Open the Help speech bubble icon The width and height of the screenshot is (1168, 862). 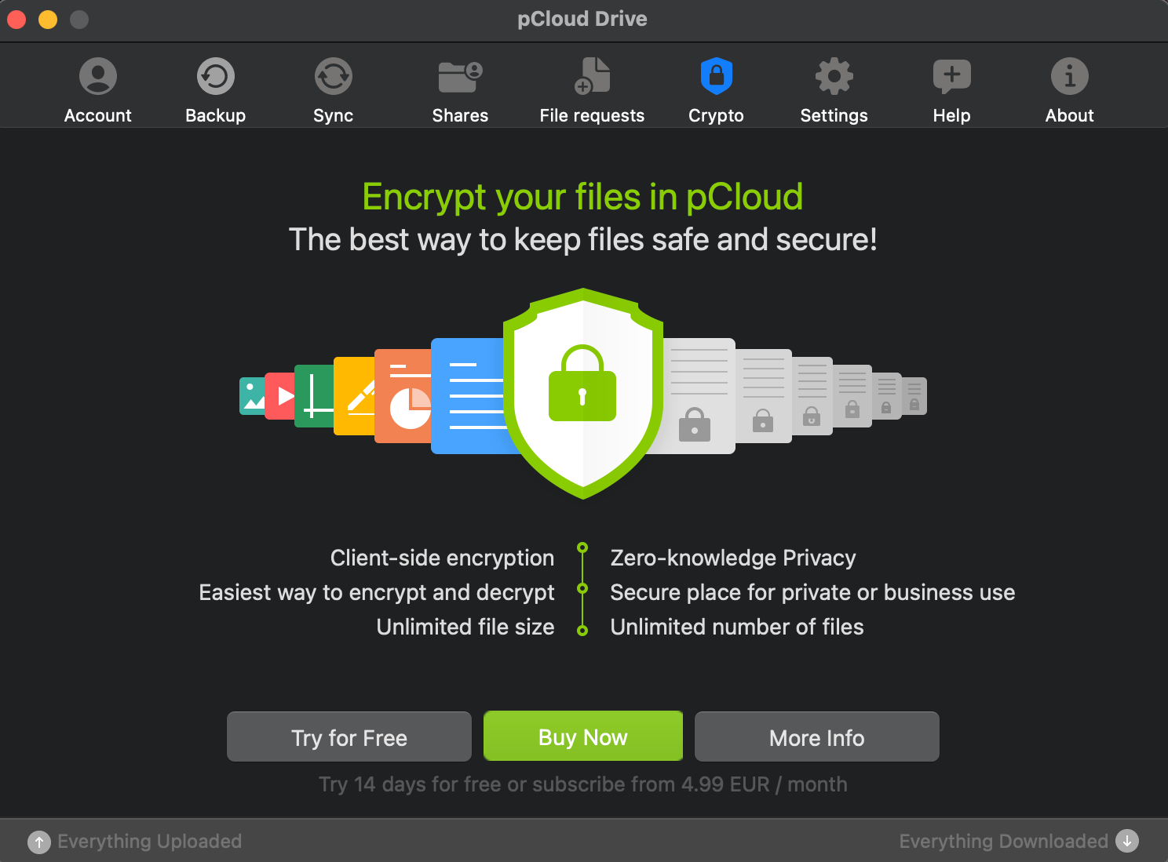[x=952, y=77]
